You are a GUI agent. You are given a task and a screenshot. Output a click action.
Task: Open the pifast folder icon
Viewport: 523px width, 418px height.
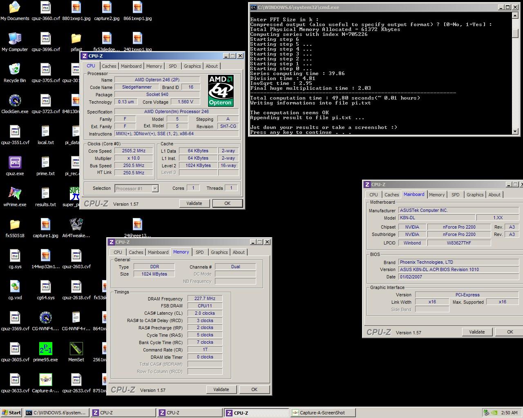pos(76,42)
